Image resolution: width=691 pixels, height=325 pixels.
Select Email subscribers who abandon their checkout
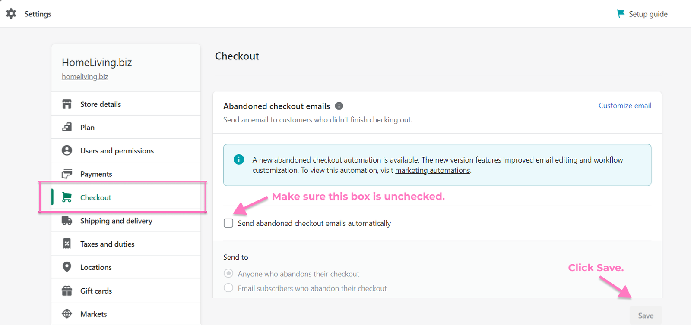click(228, 288)
